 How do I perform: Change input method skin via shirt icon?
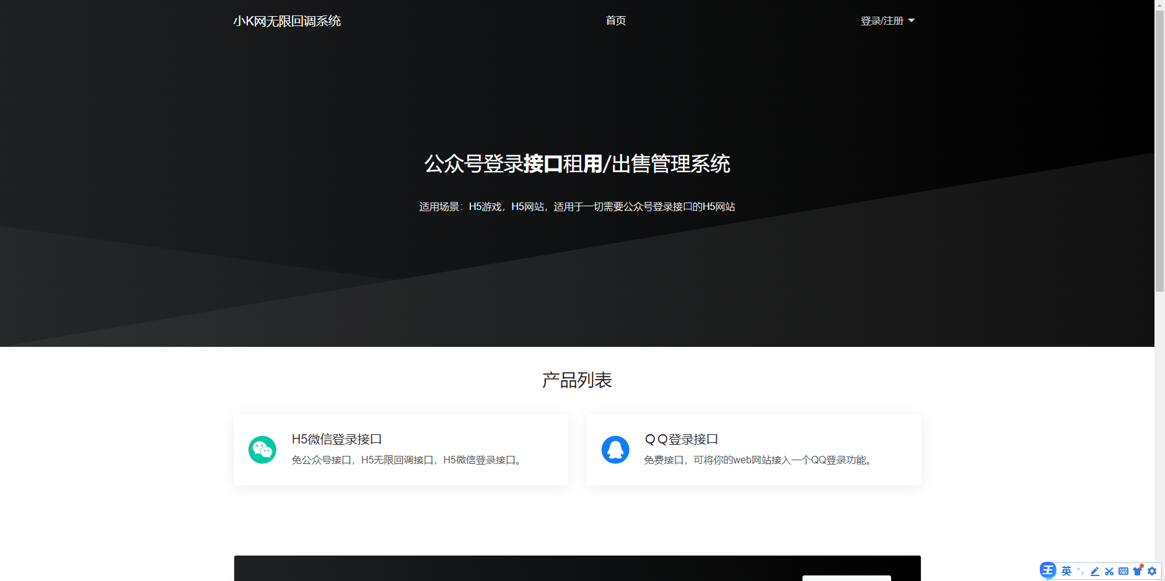tap(1138, 571)
